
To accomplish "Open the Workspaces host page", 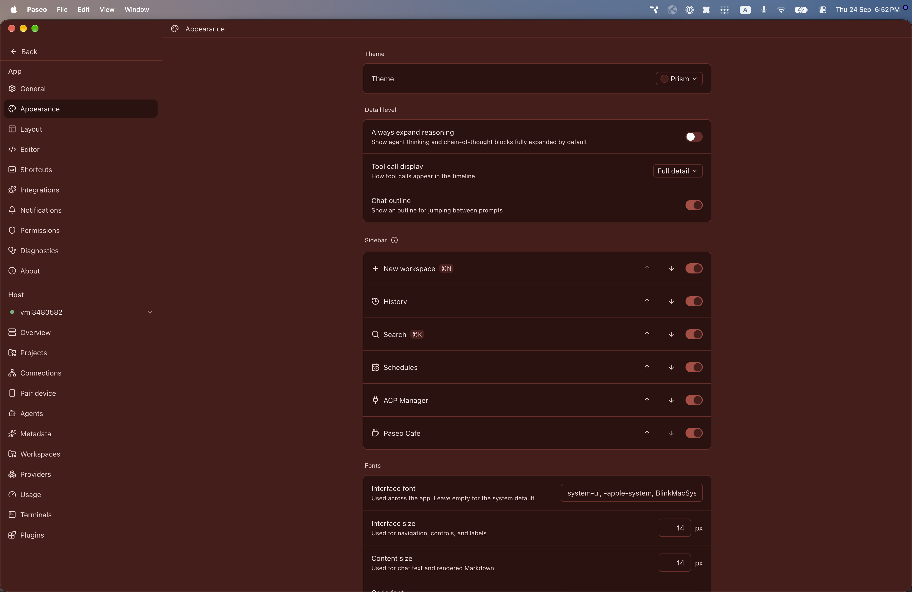I will (81, 454).
